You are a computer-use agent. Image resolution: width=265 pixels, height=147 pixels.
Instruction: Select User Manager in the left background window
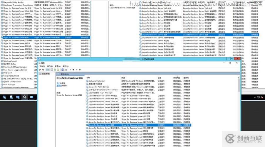coord(9,85)
